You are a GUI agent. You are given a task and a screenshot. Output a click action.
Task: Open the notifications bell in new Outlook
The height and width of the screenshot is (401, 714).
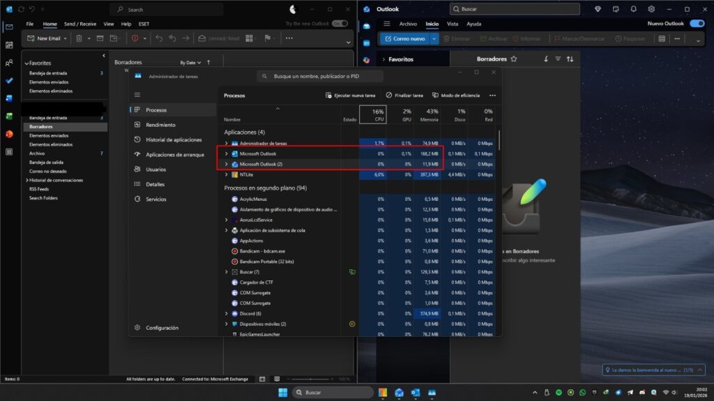pos(633,9)
